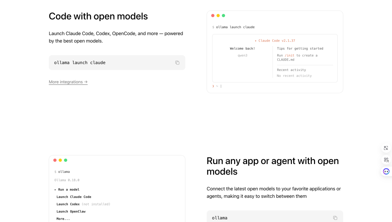The height and width of the screenshot is (222, 392).
Task: Open the translate floating icon
Action: point(386,148)
